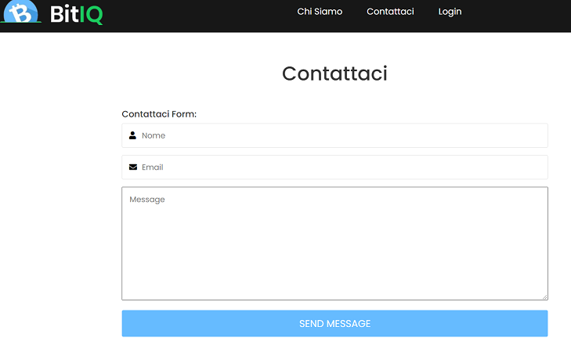Screen dimensions: 571x345
Task: Click the Message placeholder text
Action: click(147, 199)
